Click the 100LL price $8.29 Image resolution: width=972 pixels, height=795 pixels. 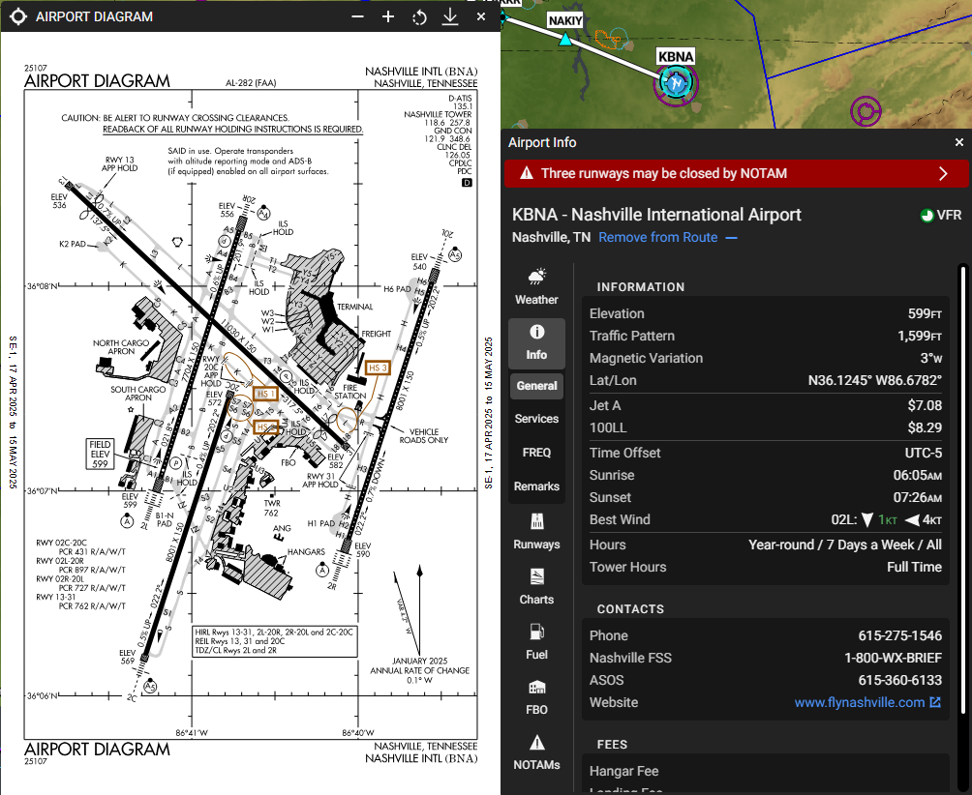pos(925,427)
